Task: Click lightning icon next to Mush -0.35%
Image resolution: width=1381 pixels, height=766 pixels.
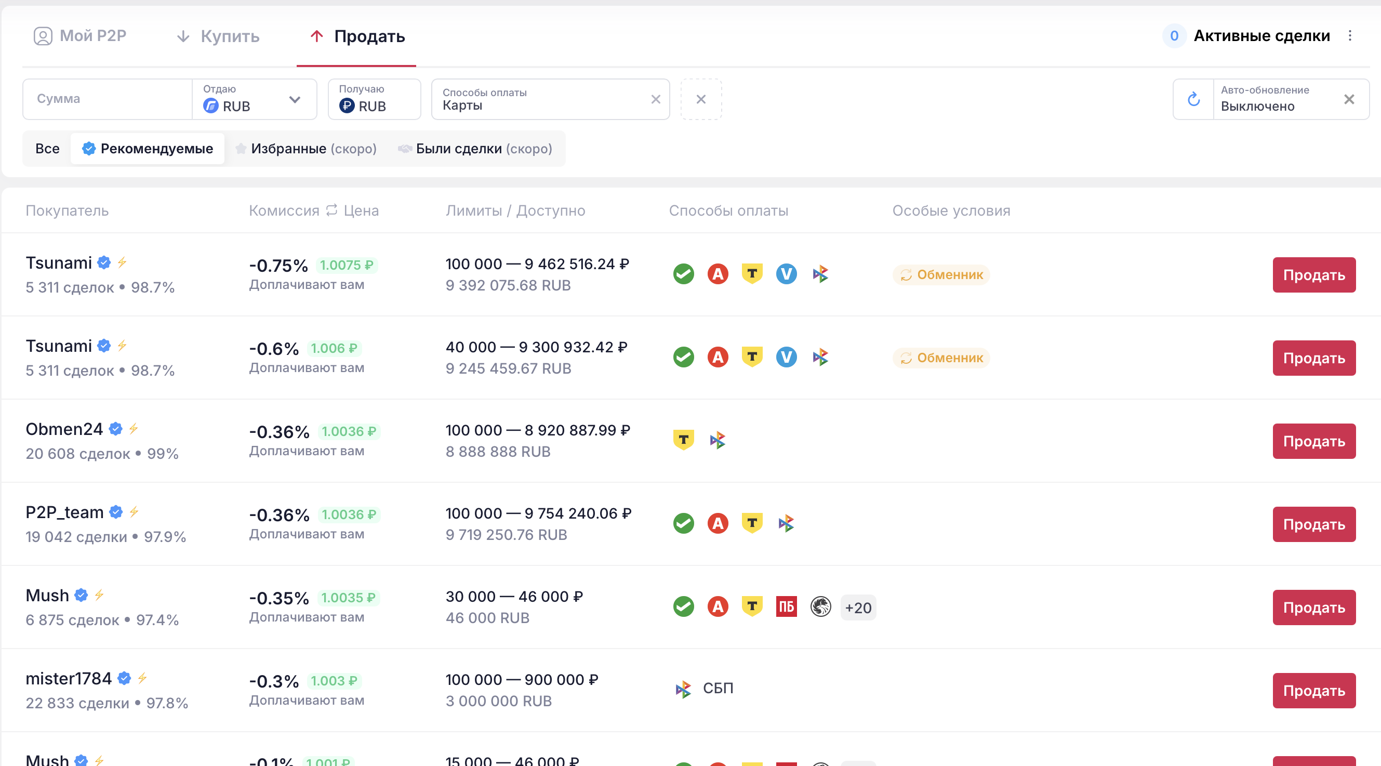Action: [x=99, y=595]
